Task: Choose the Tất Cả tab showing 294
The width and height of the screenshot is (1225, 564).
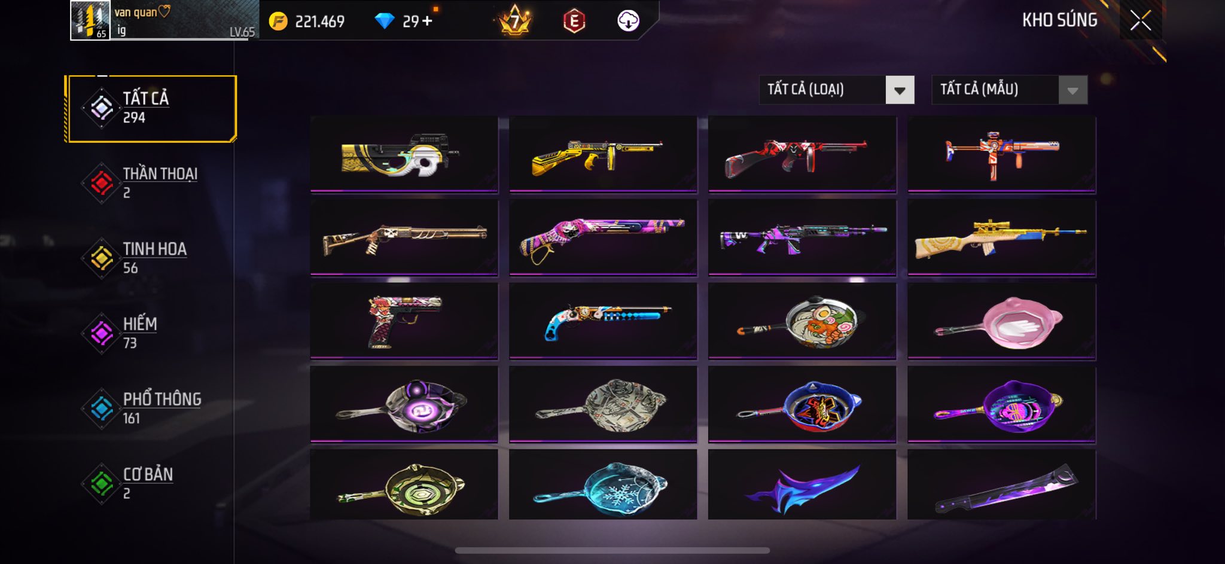Action: (151, 108)
